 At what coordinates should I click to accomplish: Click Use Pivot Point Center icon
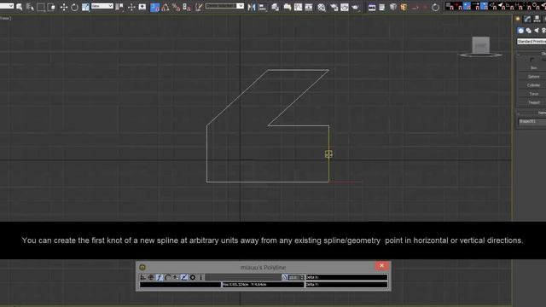click(119, 7)
